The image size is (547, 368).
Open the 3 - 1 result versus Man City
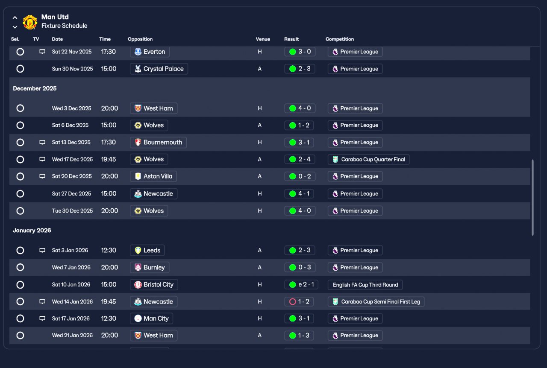click(300, 318)
